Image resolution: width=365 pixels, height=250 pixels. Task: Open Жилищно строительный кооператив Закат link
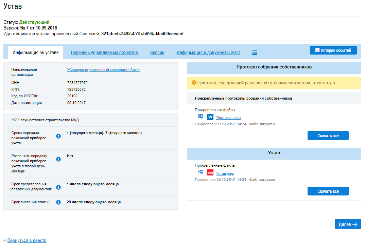103,70
